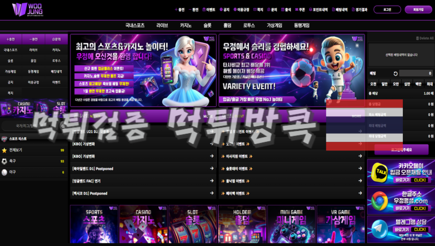Select 라이브 in the main navigation

click(162, 26)
